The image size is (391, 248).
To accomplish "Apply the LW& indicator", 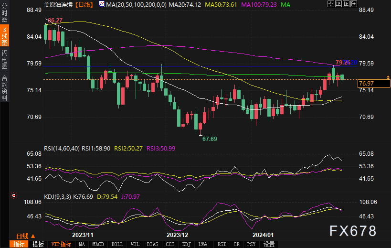I will [x=203, y=244].
